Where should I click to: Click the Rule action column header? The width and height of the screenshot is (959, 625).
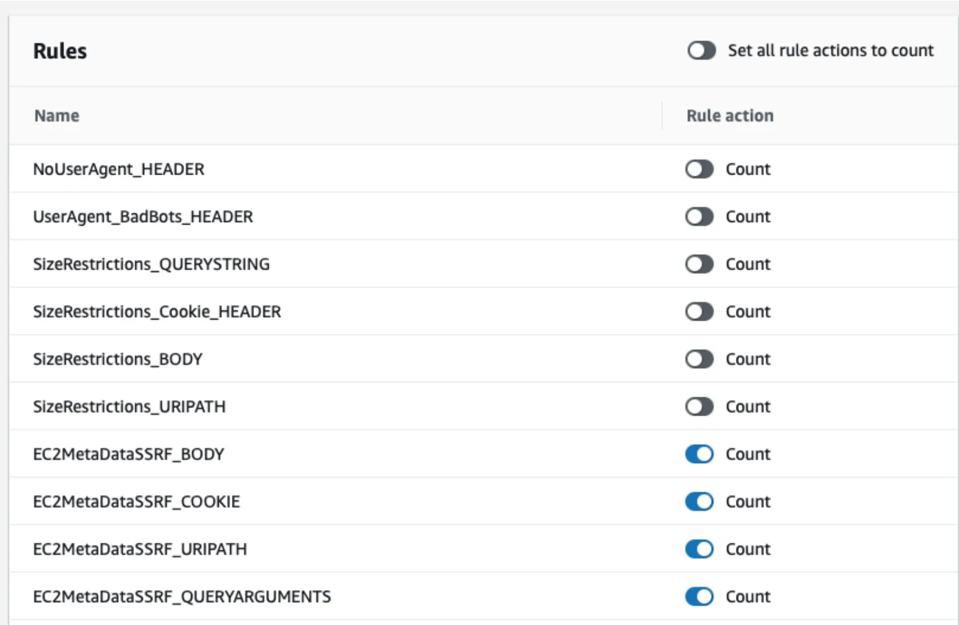[730, 116]
